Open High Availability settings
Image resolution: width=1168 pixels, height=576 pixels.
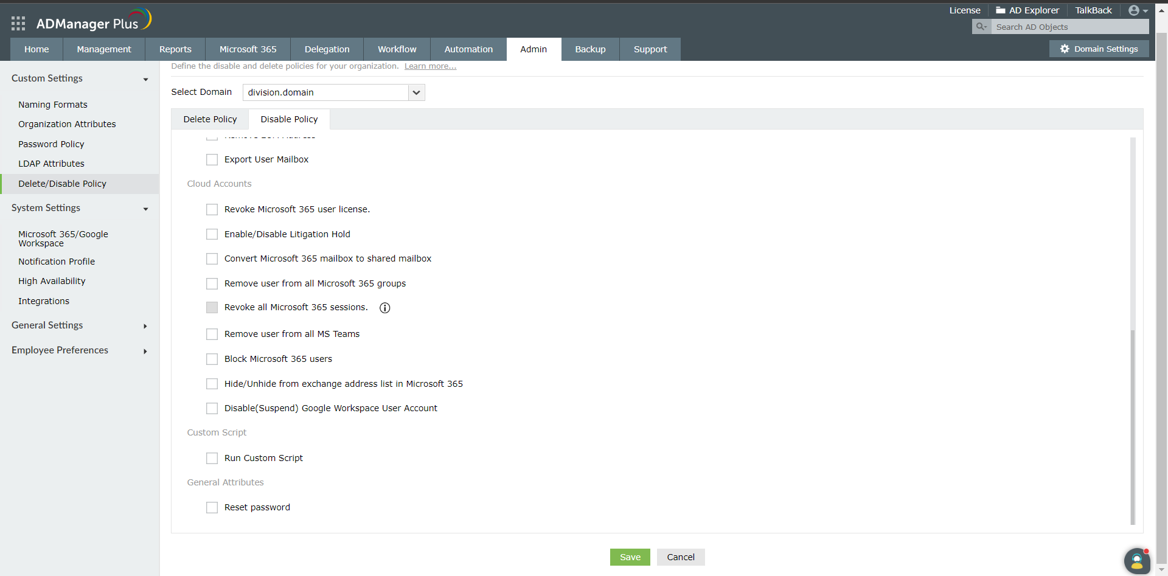click(52, 281)
